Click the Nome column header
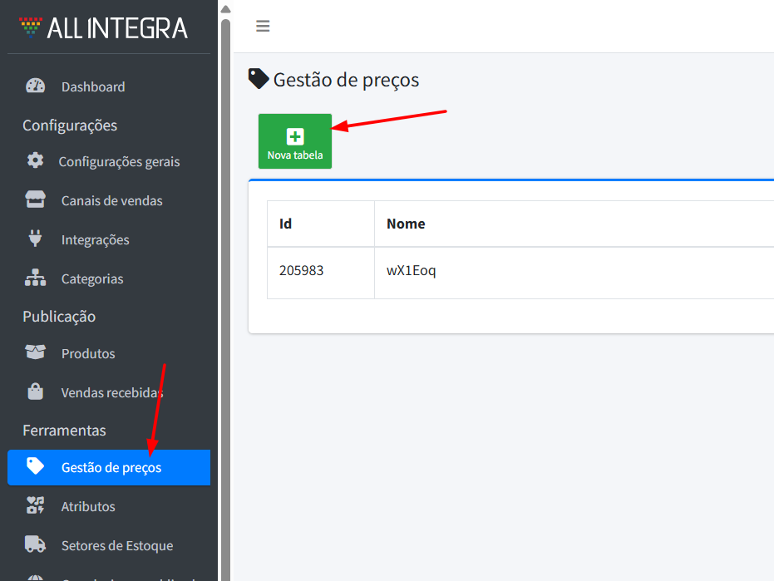This screenshot has height=581, width=774. [406, 224]
